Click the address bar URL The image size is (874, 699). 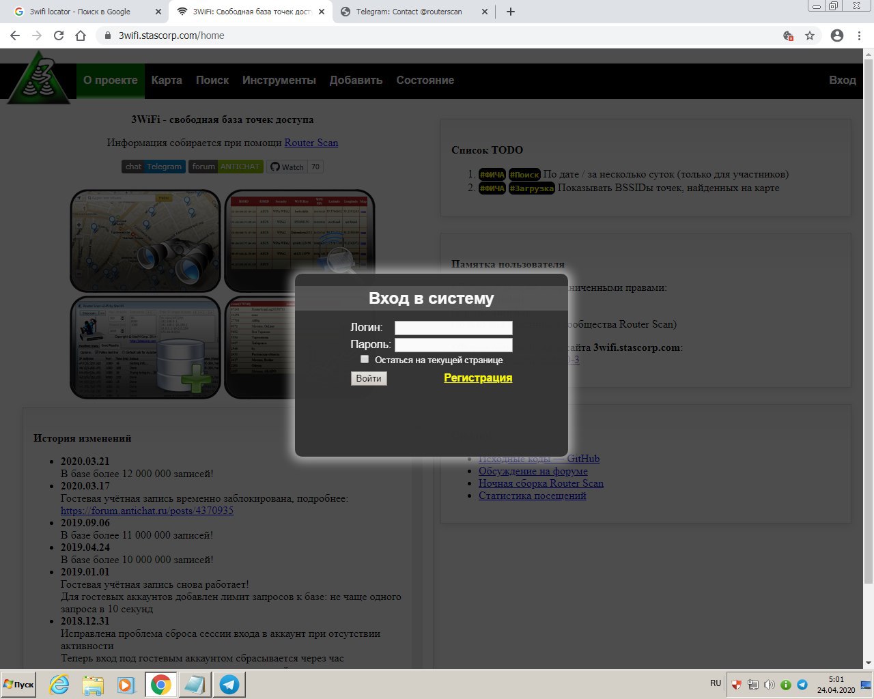171,35
